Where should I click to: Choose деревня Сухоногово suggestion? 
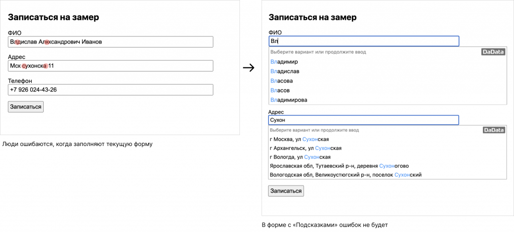388,165
